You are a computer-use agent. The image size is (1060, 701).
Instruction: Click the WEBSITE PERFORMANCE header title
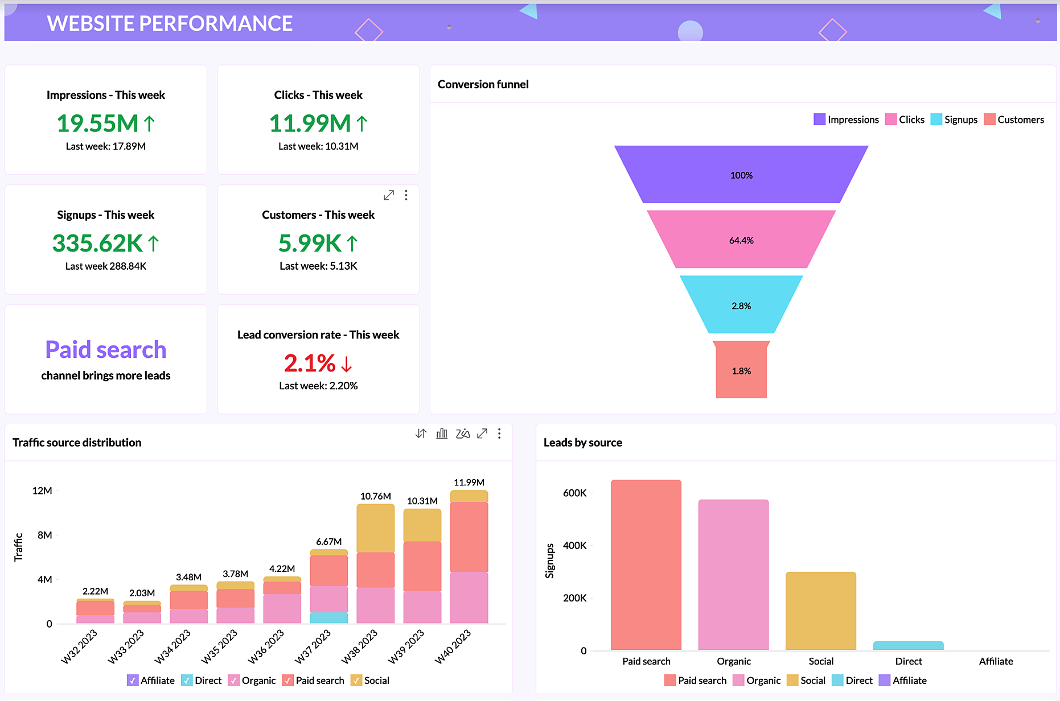click(x=169, y=23)
